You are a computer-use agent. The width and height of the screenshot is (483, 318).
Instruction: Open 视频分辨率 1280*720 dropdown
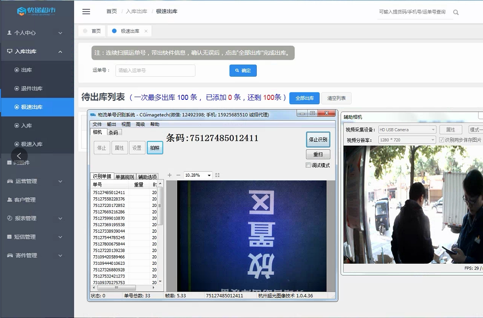pos(407,140)
